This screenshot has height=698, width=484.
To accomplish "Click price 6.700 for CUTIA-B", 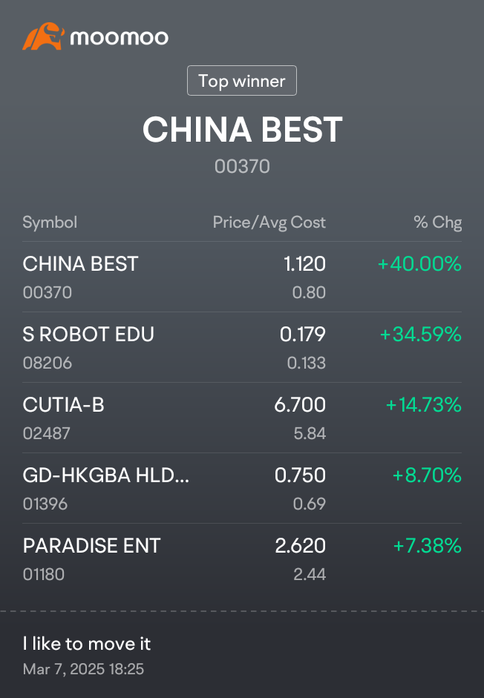I will coord(300,405).
